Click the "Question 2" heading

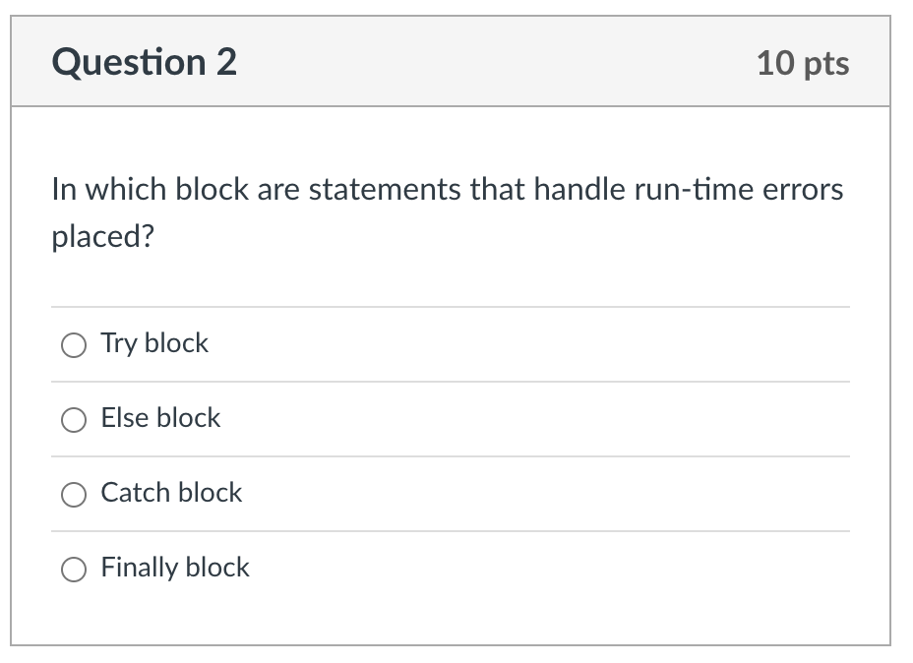coord(144,63)
